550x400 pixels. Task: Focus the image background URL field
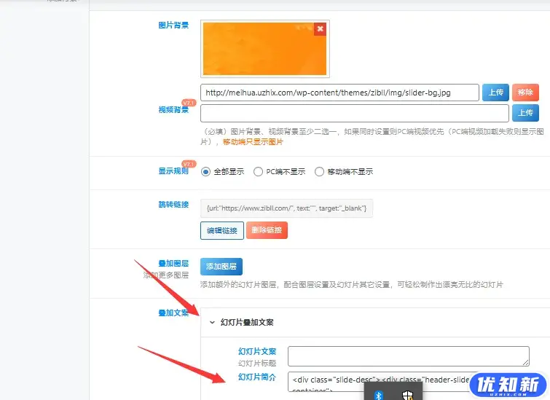pos(339,93)
